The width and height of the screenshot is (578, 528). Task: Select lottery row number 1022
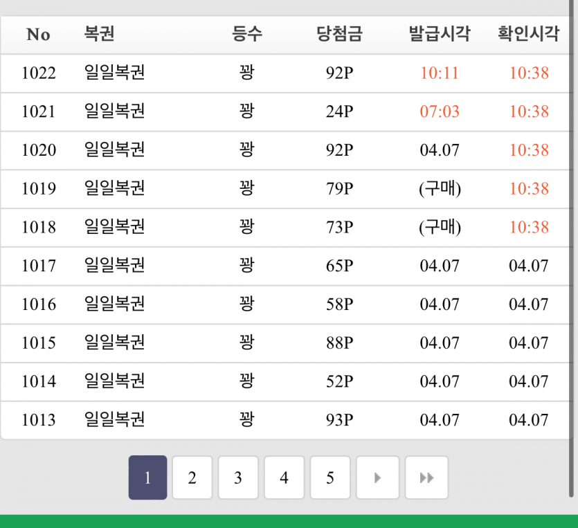click(39, 73)
